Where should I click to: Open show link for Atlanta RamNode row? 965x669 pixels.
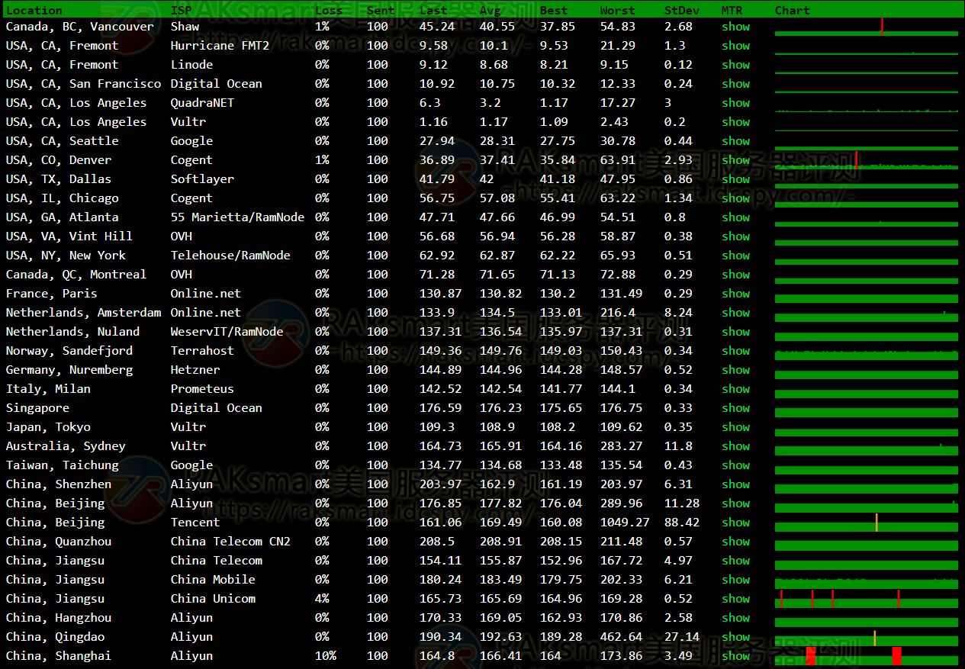pos(735,217)
